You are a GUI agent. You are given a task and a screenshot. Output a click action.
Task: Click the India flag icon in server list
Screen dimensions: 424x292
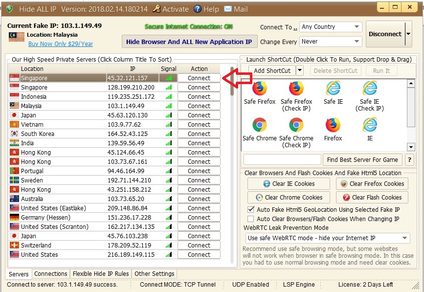point(14,143)
